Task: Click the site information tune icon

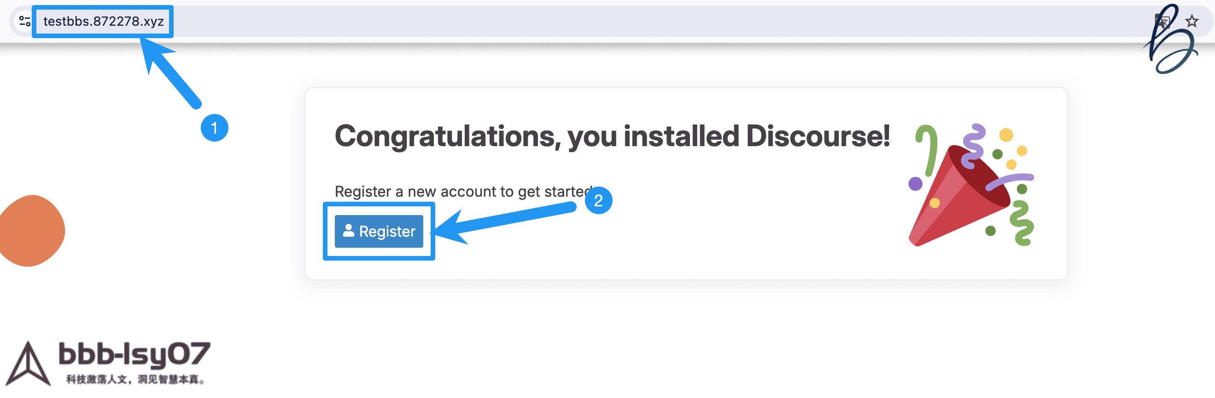Action: click(24, 21)
